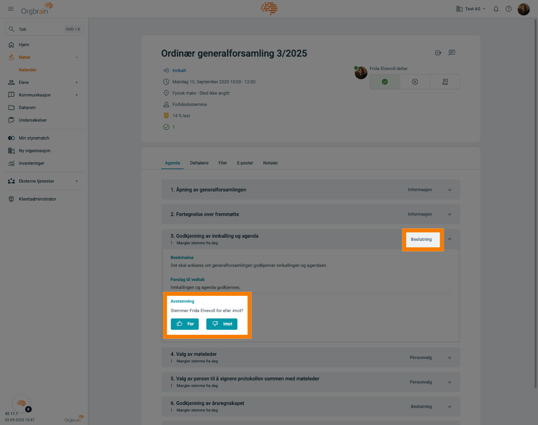Click the Orgbrain chat widget icon

tap(21, 403)
